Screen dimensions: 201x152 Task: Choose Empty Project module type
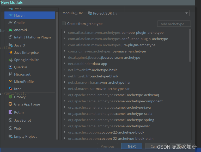[x=30, y=136]
